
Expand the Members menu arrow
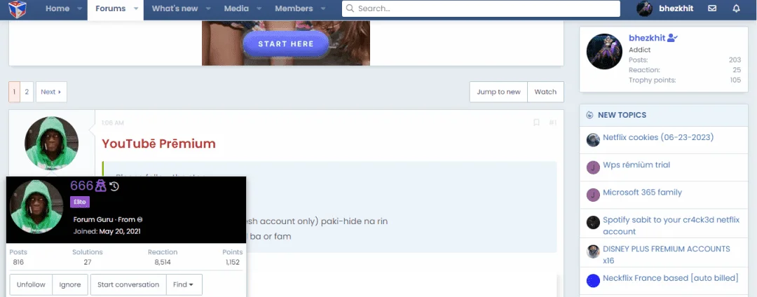(x=322, y=8)
